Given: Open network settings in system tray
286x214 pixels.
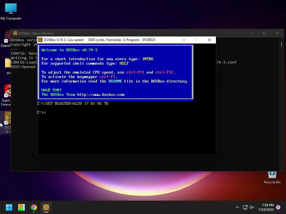Looking at the screenshot, I should [x=245, y=207].
